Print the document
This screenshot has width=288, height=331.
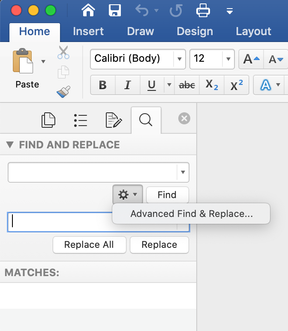tap(203, 10)
